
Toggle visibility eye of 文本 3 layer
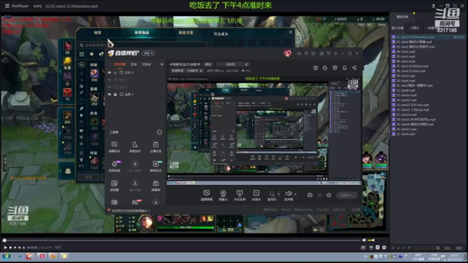[109, 72]
